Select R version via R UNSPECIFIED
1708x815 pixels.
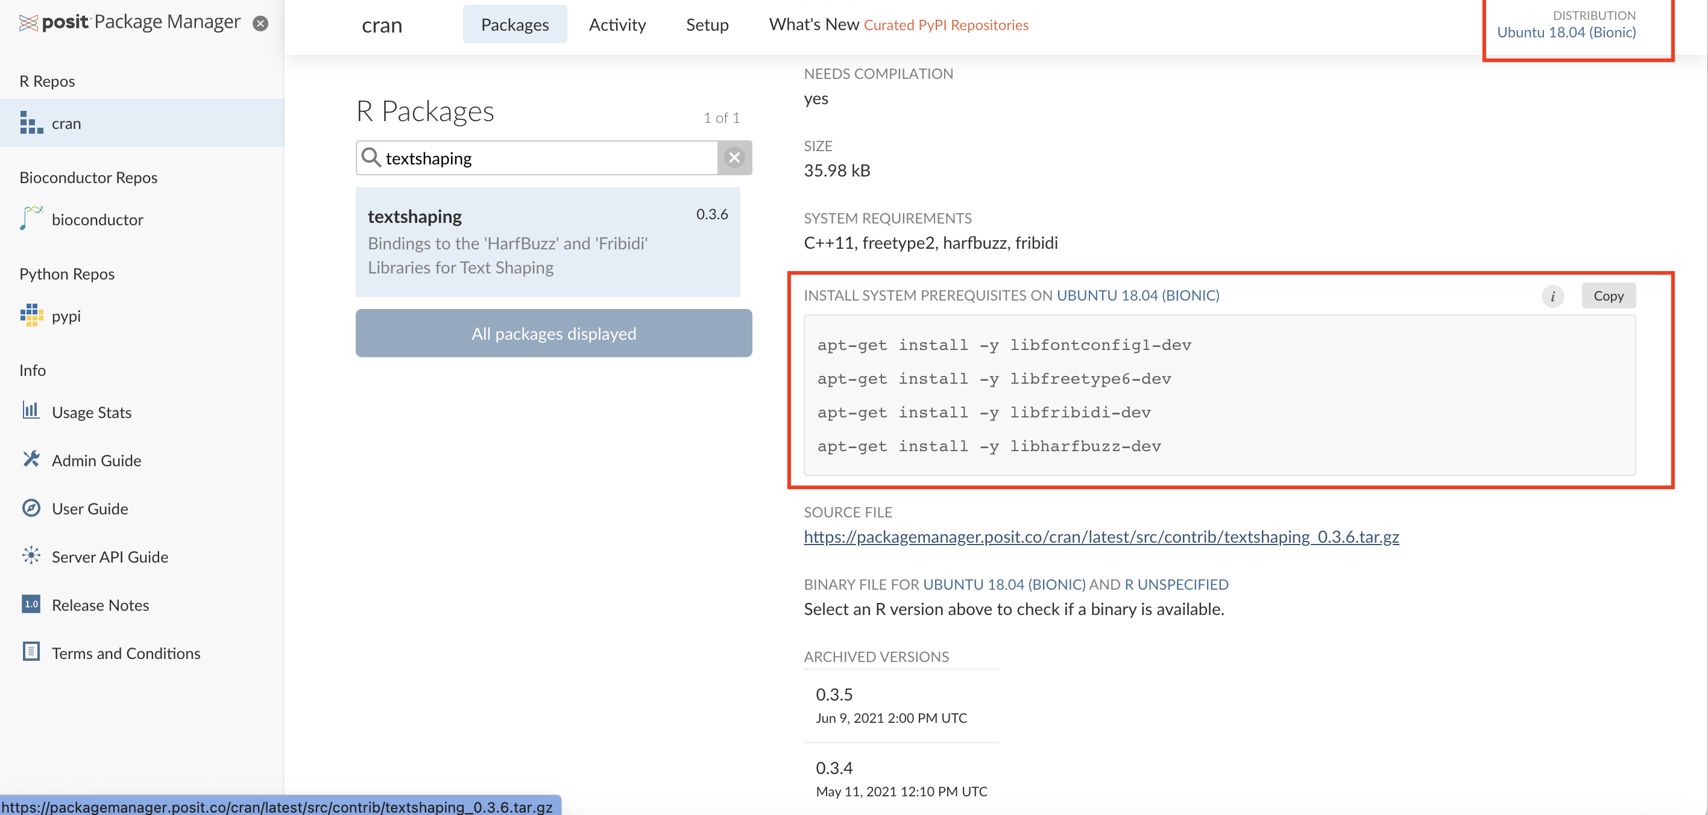[1176, 584]
